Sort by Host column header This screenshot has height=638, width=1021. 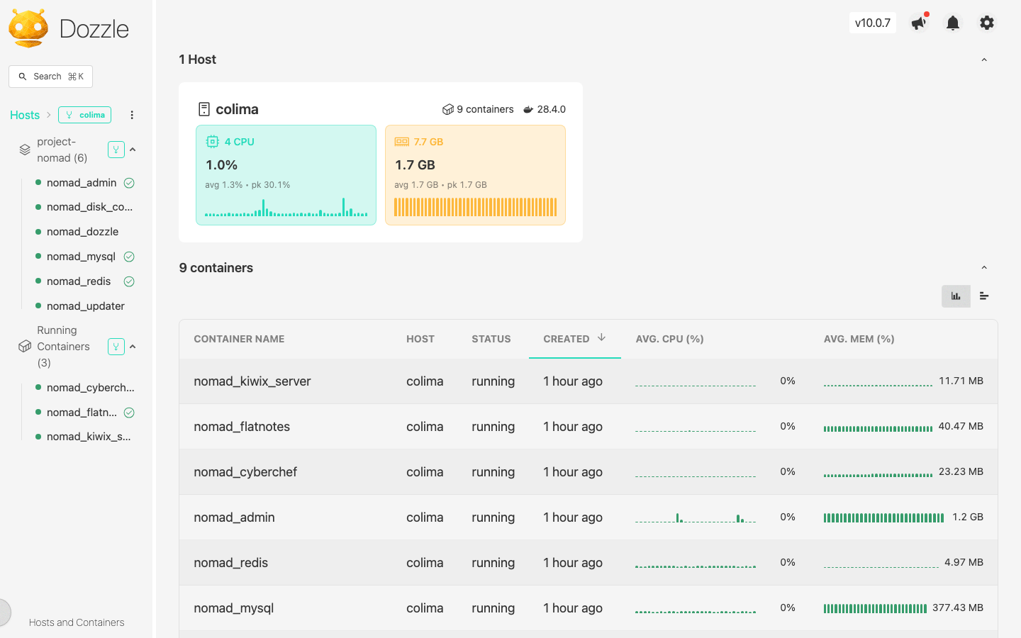(x=420, y=339)
